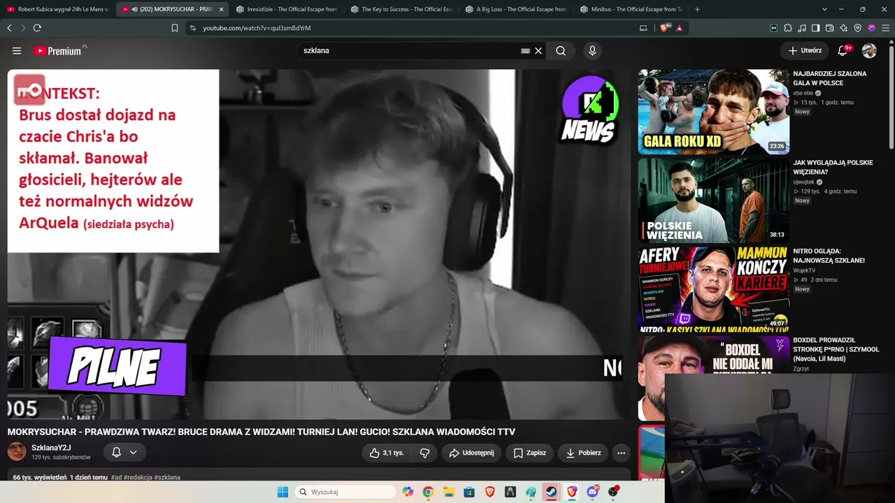Switch to Robert Kubica Le Mans tab
The image size is (895, 503).
click(57, 9)
